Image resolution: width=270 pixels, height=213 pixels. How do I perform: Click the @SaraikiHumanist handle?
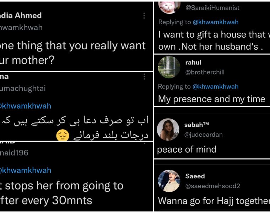click(x=212, y=7)
